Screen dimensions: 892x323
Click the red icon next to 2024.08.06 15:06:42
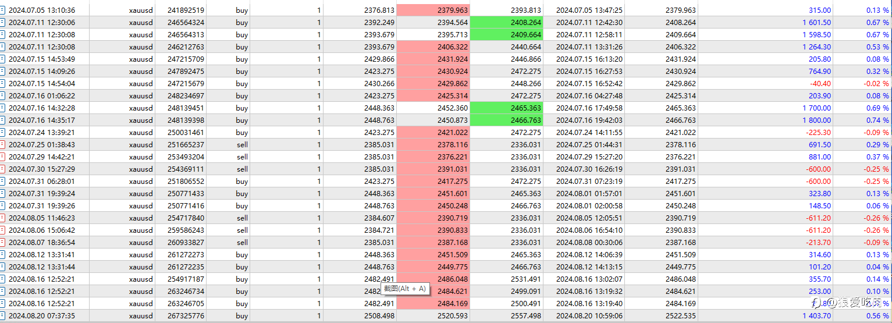pyautogui.click(x=2, y=230)
